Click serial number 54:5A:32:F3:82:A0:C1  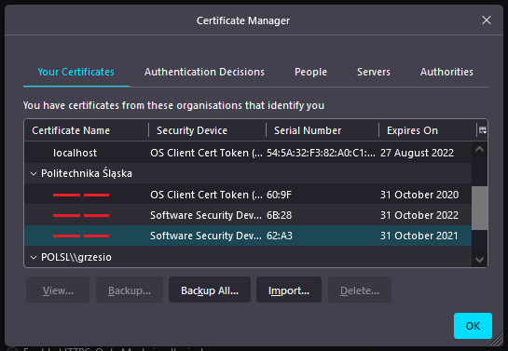click(321, 153)
